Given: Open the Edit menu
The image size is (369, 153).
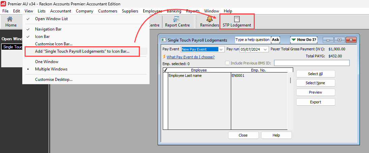Looking at the screenshot, I should (x=17, y=11).
